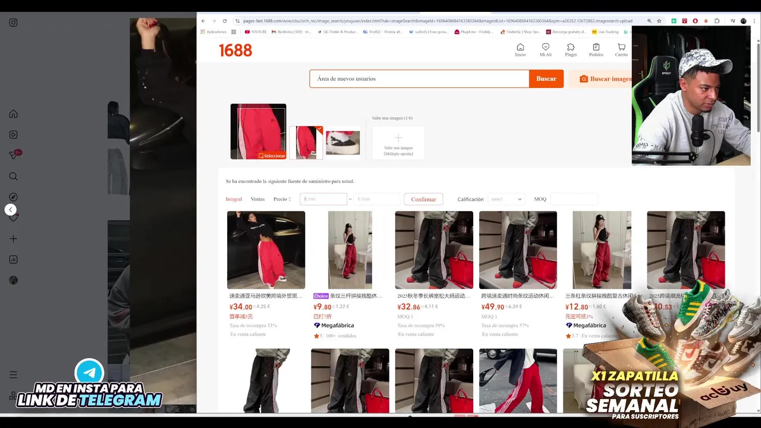Open the browser zoom magnifier icon

649,21
